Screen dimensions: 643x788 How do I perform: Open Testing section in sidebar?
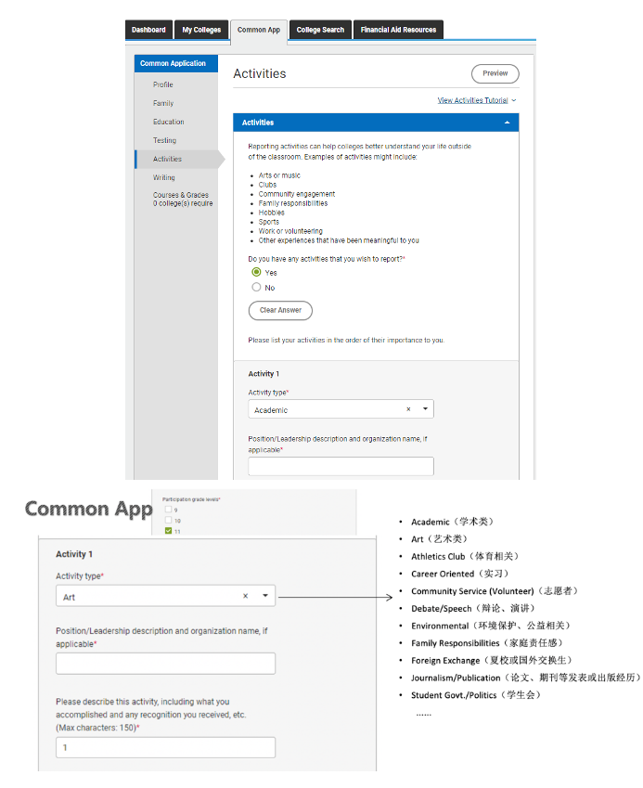tap(165, 140)
